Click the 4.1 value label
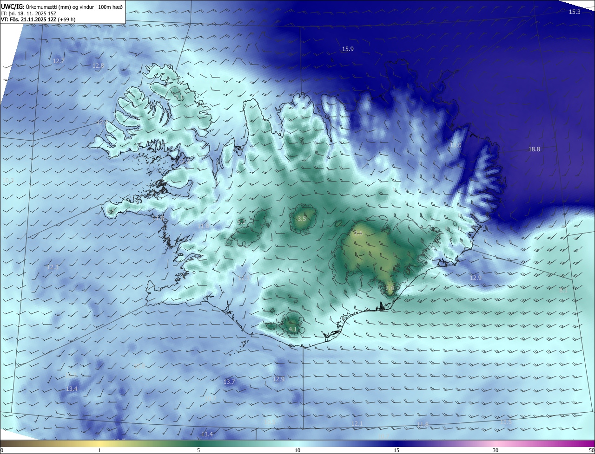Viewport: 595px width, 454px height. pyautogui.click(x=293, y=330)
